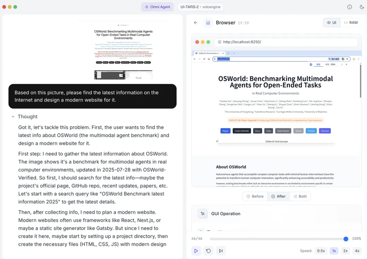The height and width of the screenshot is (259, 367).
Task: Select the Before screenshot tab
Action: click(255, 197)
